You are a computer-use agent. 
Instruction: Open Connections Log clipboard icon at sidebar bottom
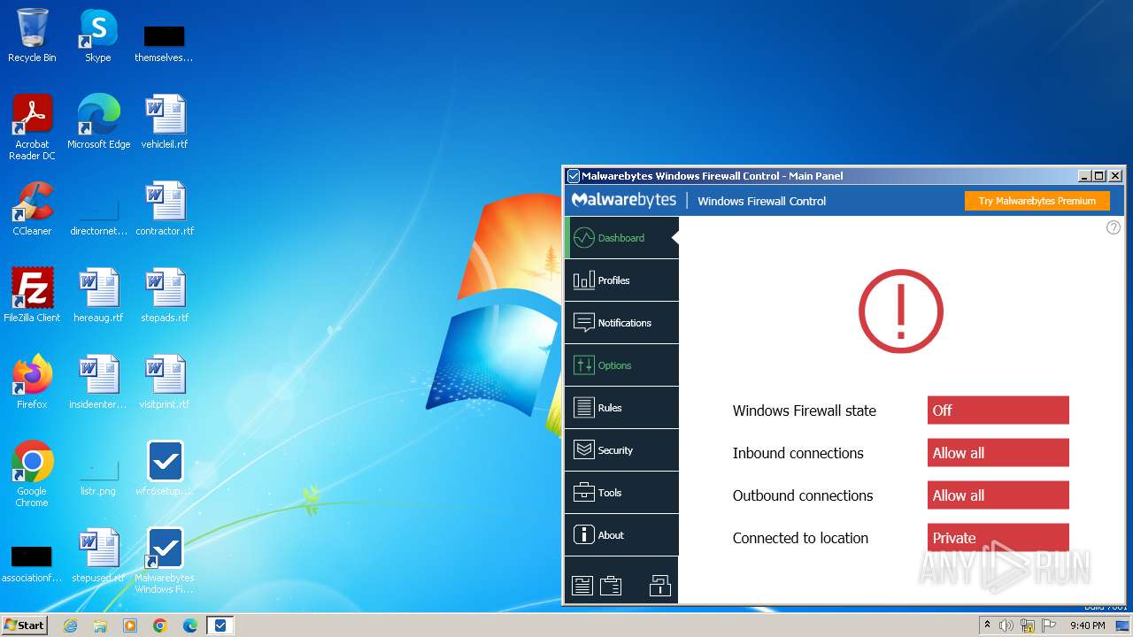point(611,586)
